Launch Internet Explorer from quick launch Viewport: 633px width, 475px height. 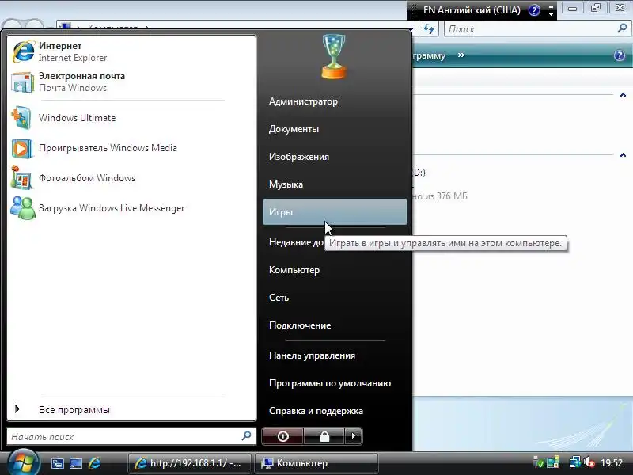click(94, 463)
